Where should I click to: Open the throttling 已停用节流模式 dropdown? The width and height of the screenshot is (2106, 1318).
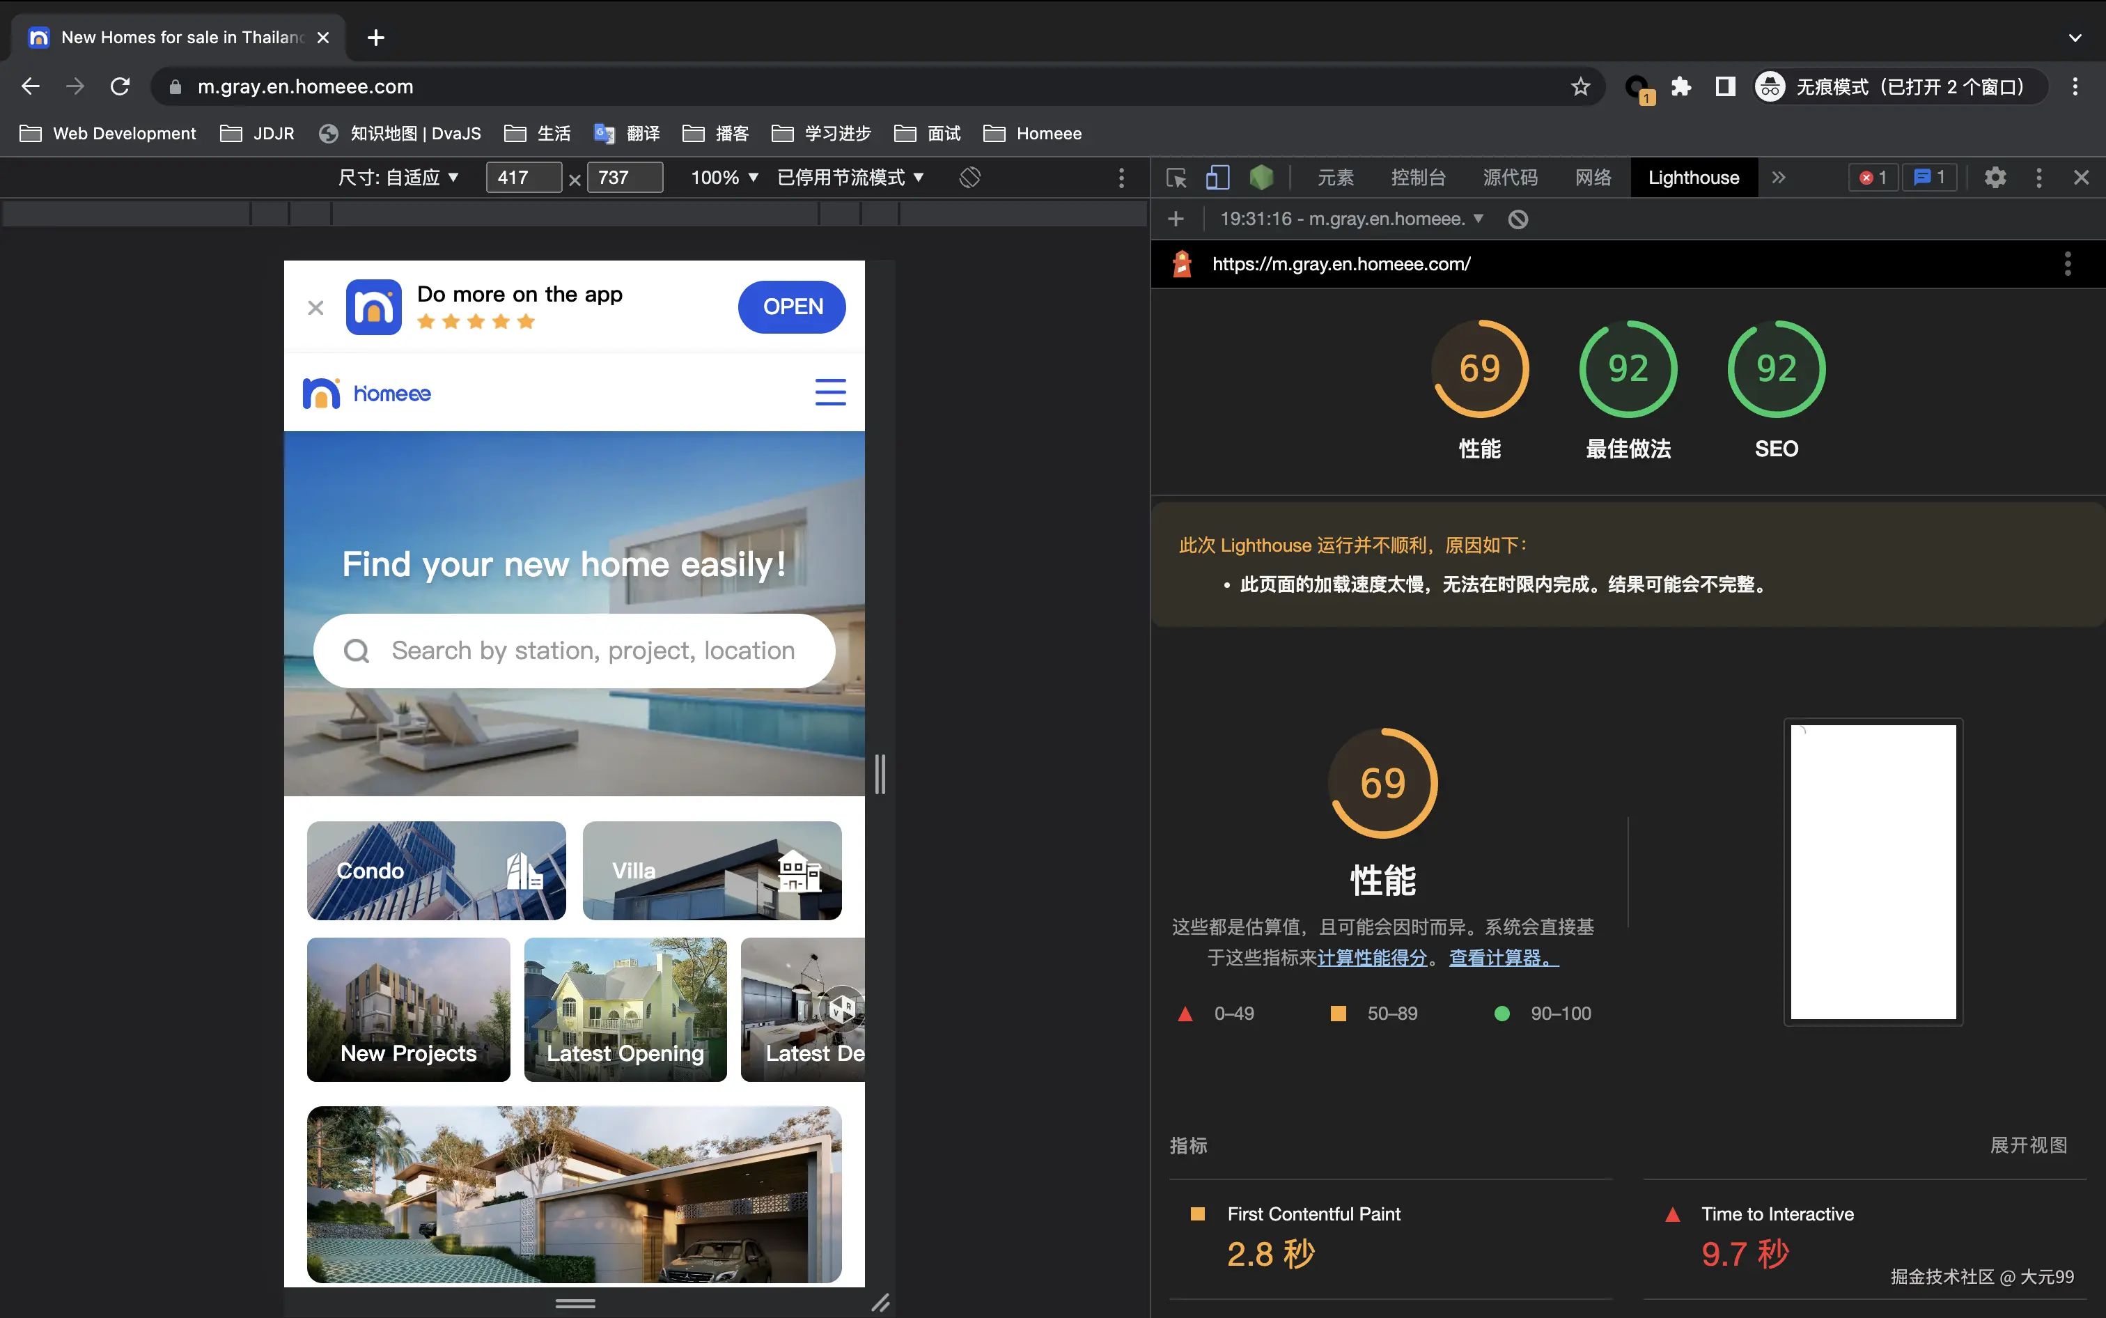point(850,178)
